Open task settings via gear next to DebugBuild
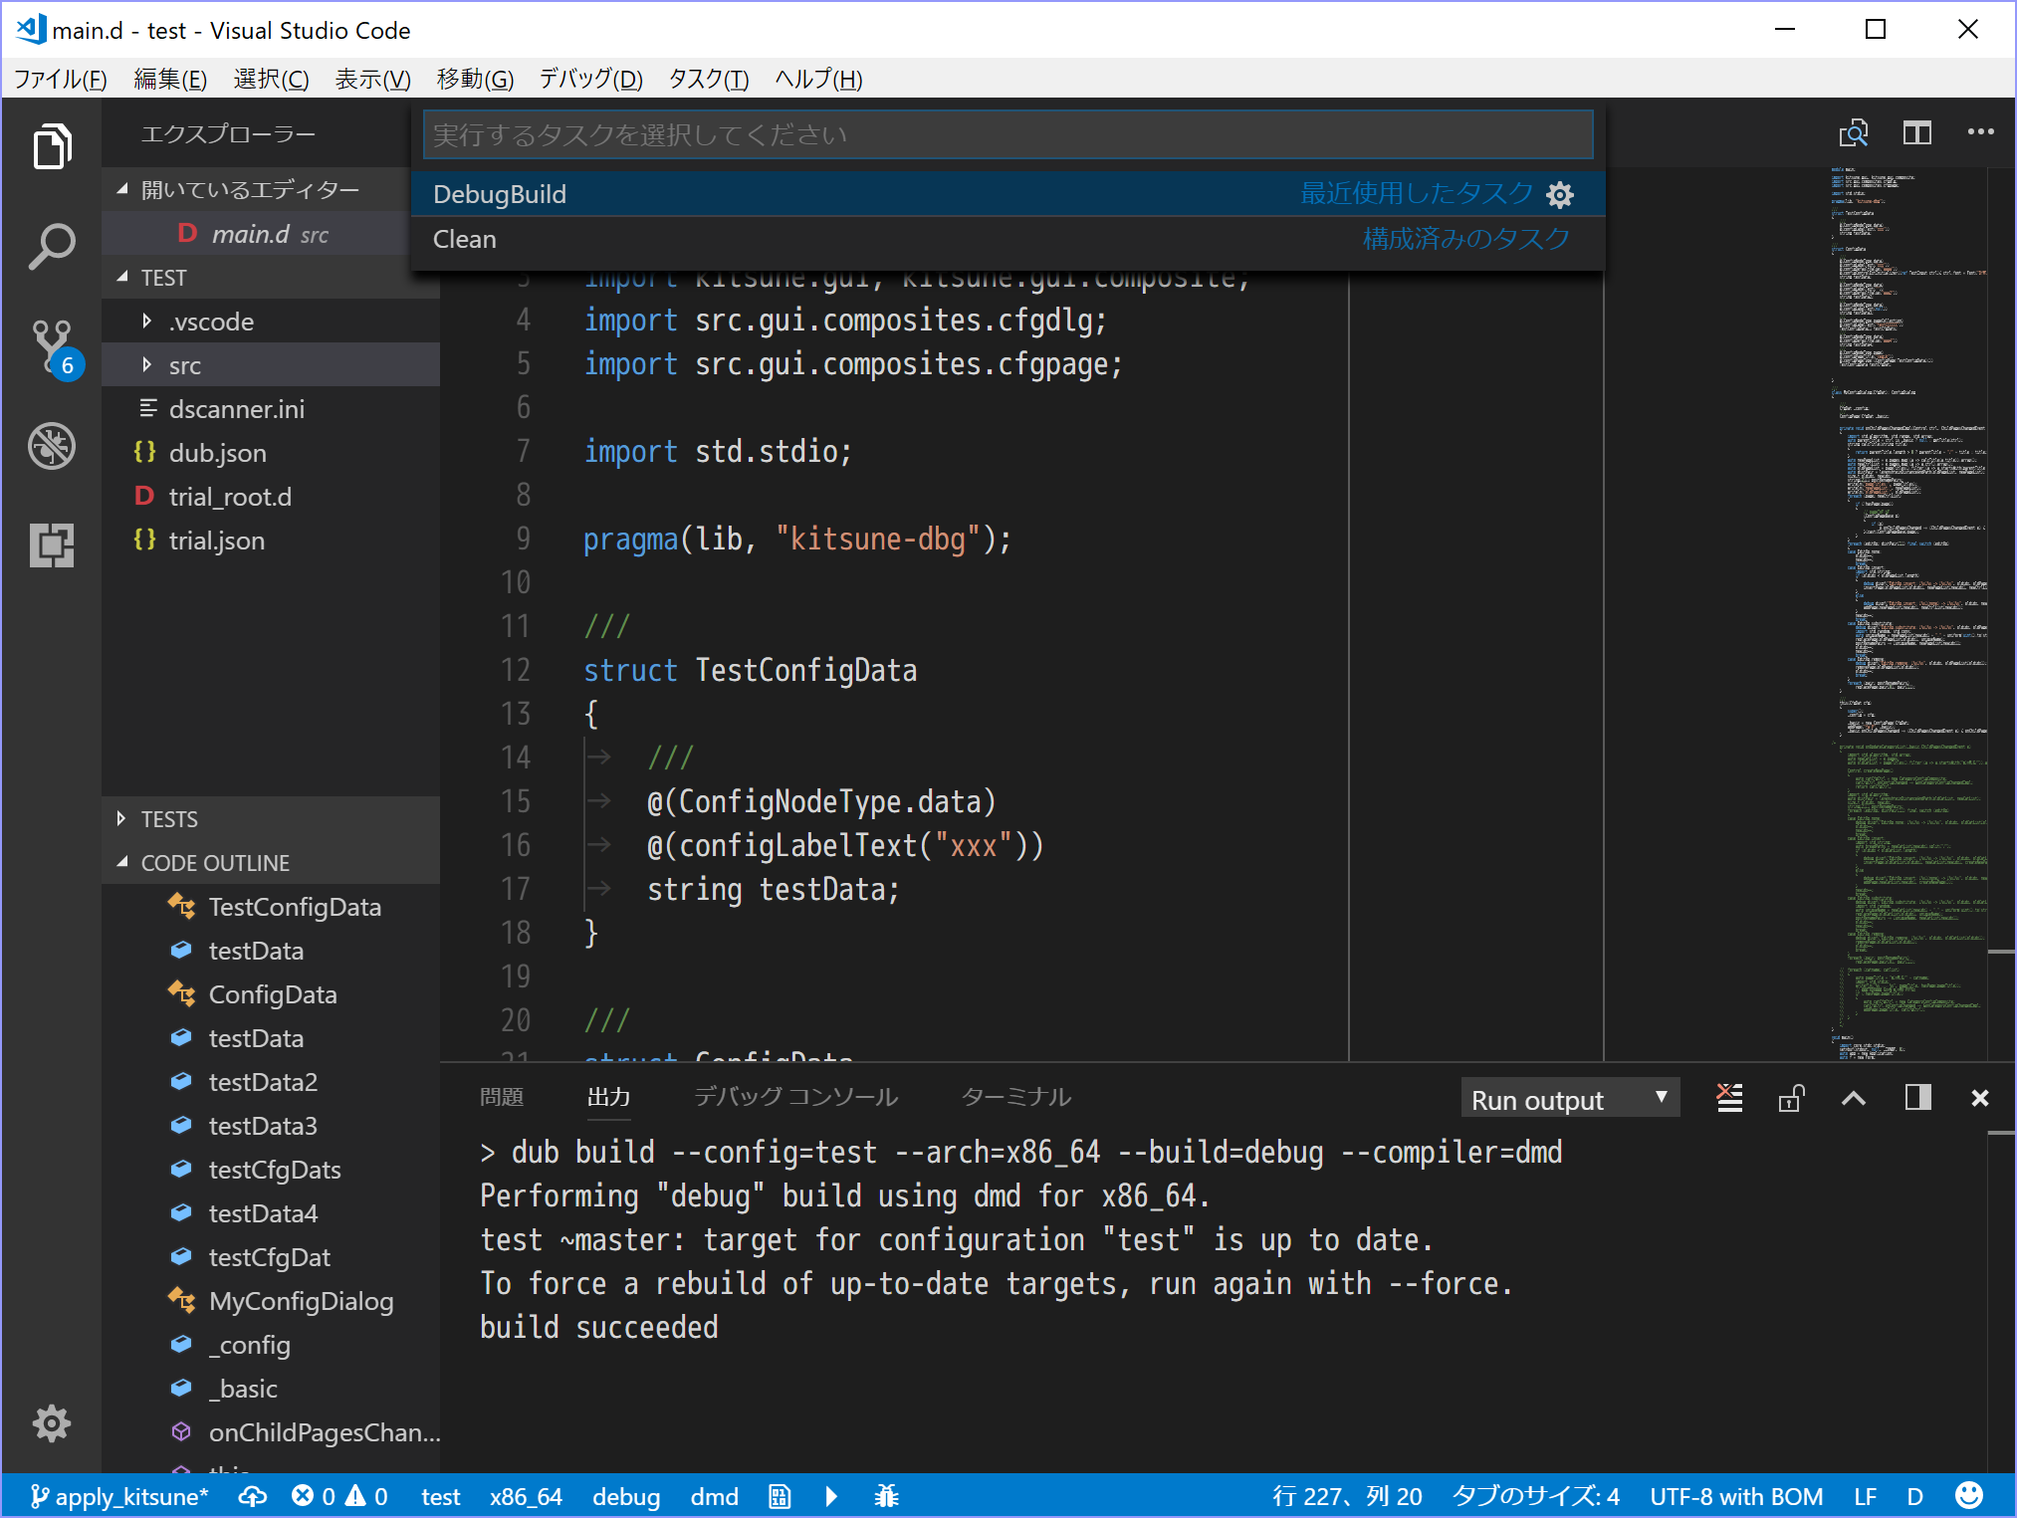Screen dimensions: 2017x1518 (x=1560, y=194)
